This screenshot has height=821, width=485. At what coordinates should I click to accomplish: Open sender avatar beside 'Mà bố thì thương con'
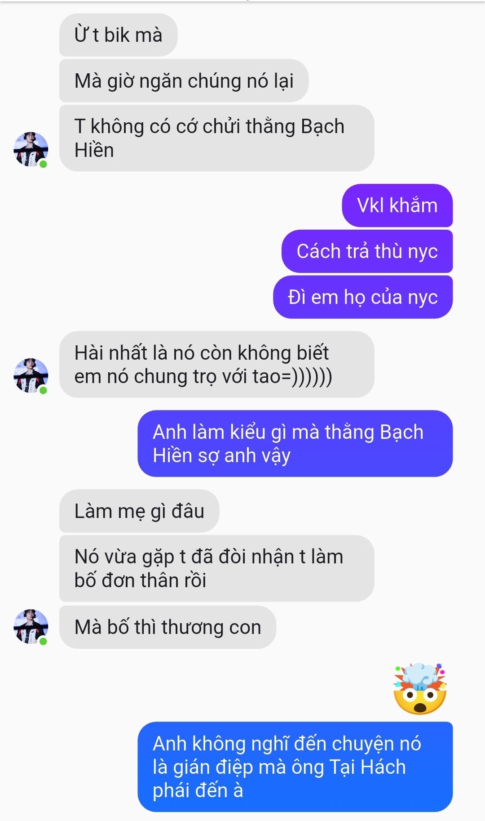click(x=31, y=626)
